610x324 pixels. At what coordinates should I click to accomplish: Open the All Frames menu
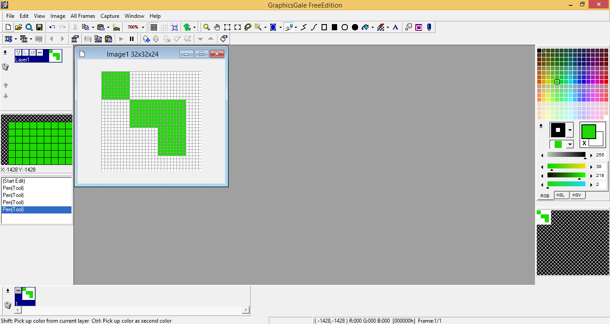(83, 16)
